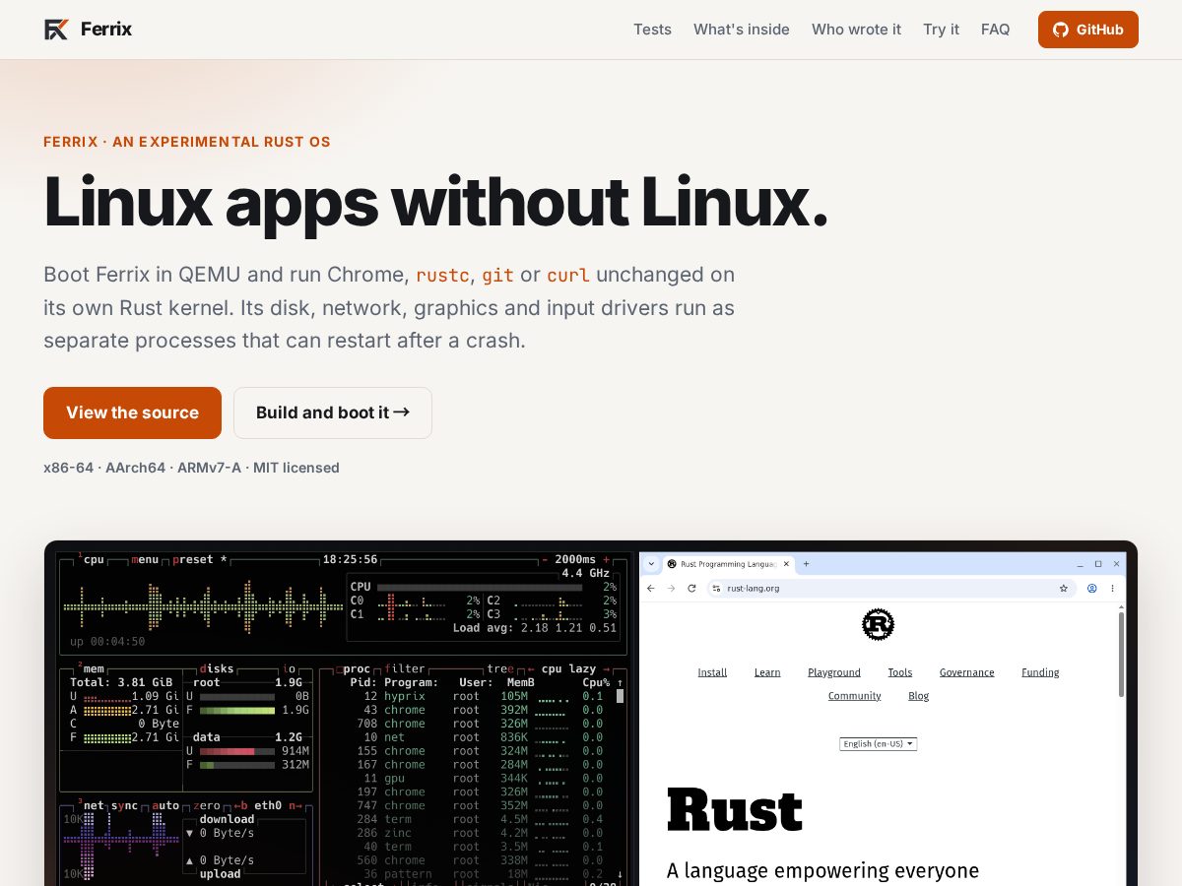Open the Who wrote it nav item
Image resolution: width=1182 pixels, height=886 pixels.
point(856,30)
